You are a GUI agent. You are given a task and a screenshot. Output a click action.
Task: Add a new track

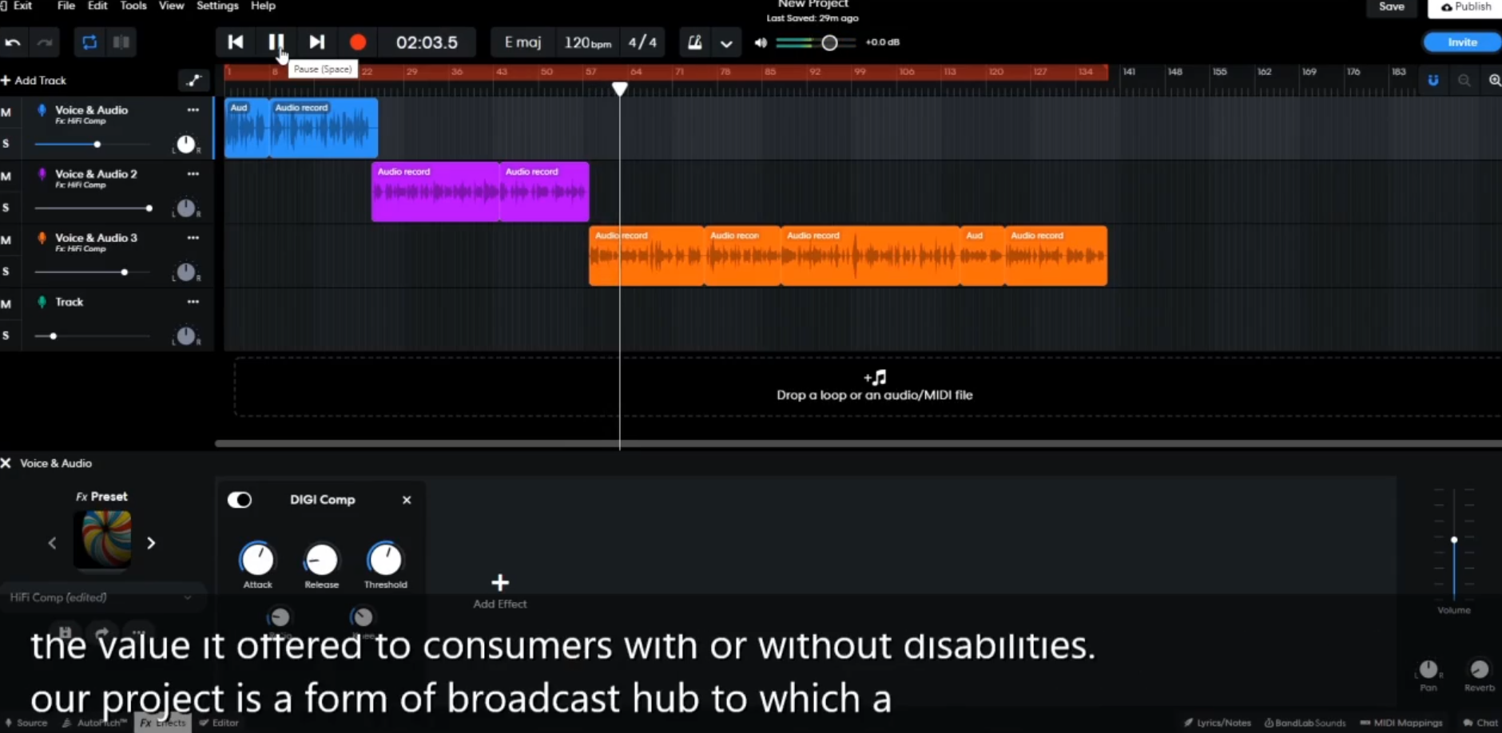34,80
